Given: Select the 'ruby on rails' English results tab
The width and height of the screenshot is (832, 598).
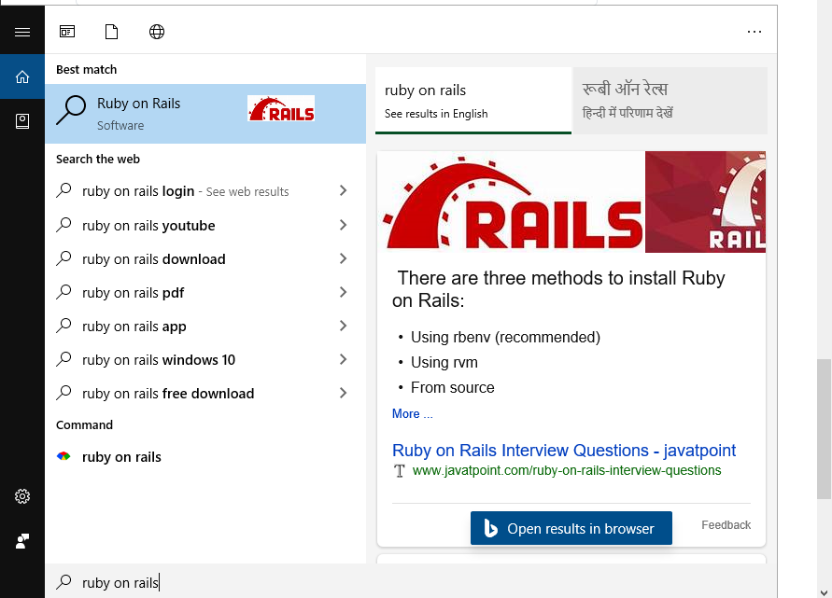Looking at the screenshot, I should coord(473,101).
